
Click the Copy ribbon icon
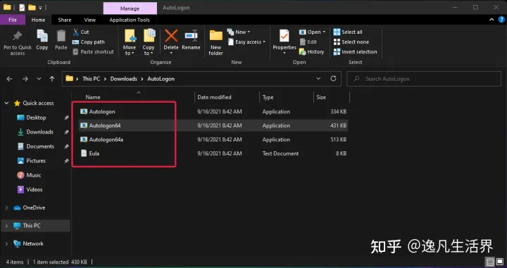42,36
